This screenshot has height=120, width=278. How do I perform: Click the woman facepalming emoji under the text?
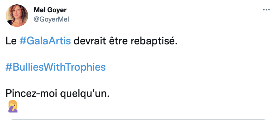13,106
